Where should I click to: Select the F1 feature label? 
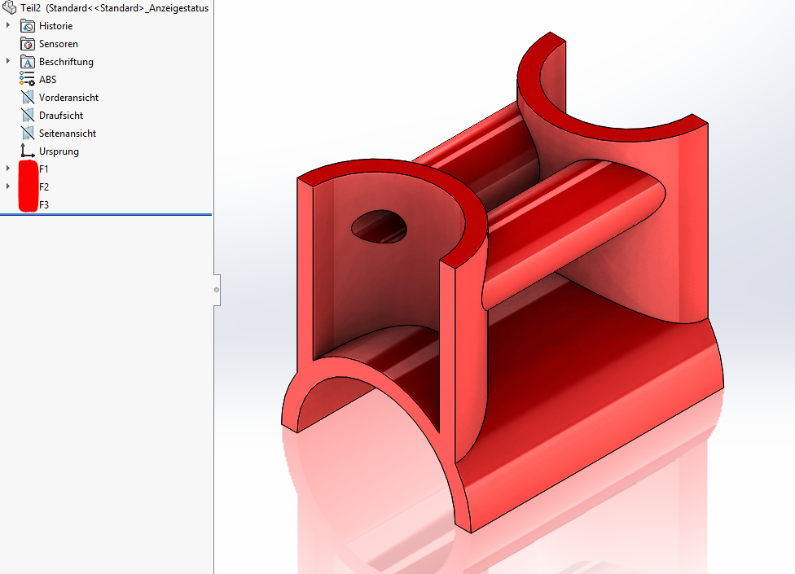coord(44,169)
